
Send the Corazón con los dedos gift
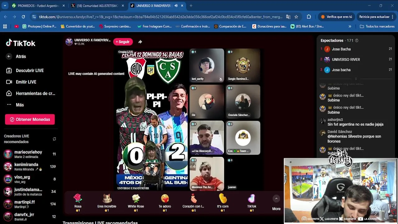click(x=193, y=203)
